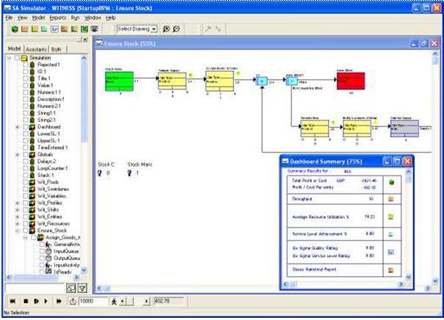Open the Reports menu
The image size is (444, 320).
[58, 18]
